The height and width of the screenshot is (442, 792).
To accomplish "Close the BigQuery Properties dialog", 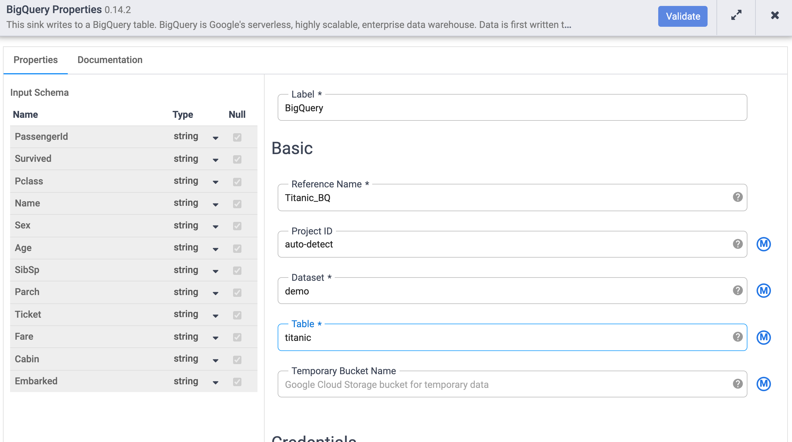I will 775,15.
